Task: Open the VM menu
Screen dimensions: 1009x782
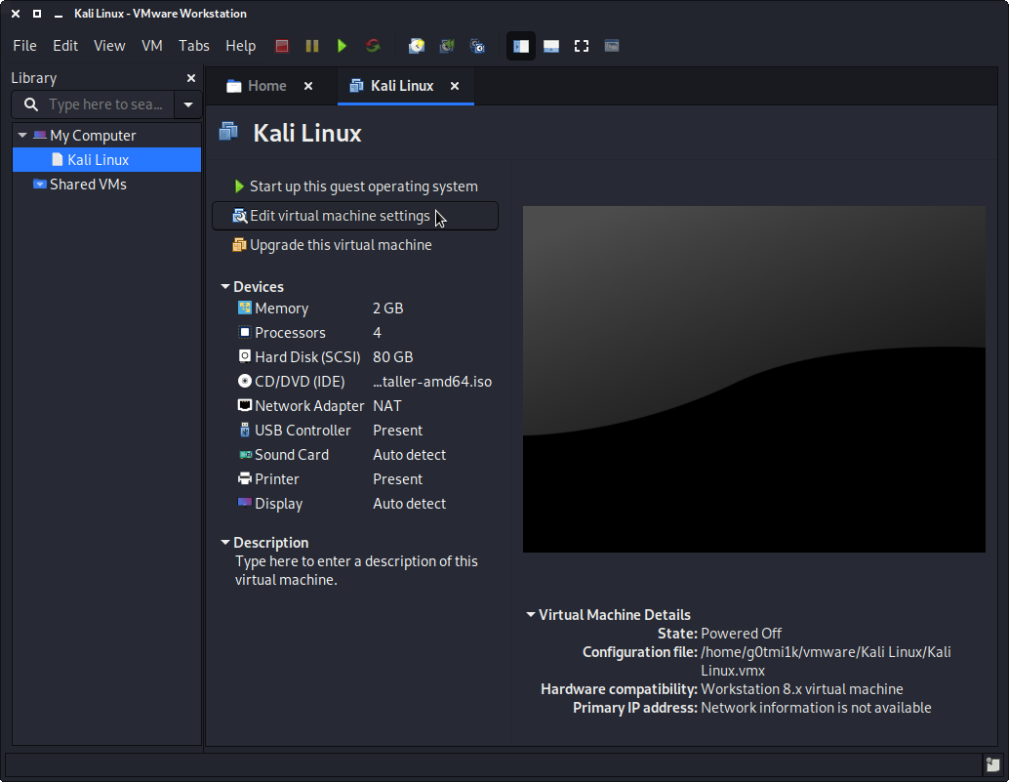Action: click(x=151, y=46)
